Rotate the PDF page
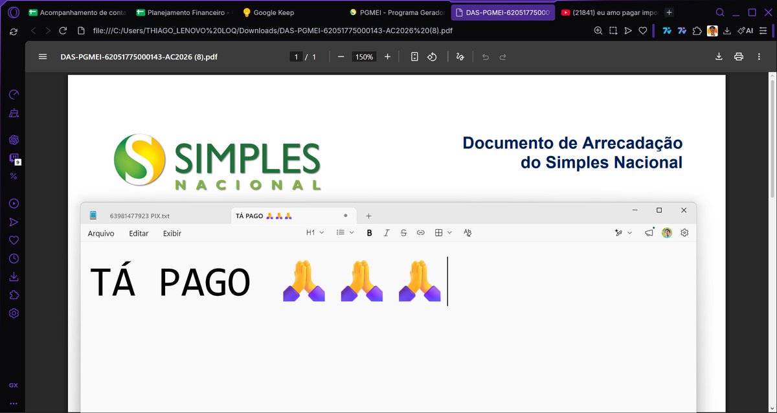 [432, 57]
